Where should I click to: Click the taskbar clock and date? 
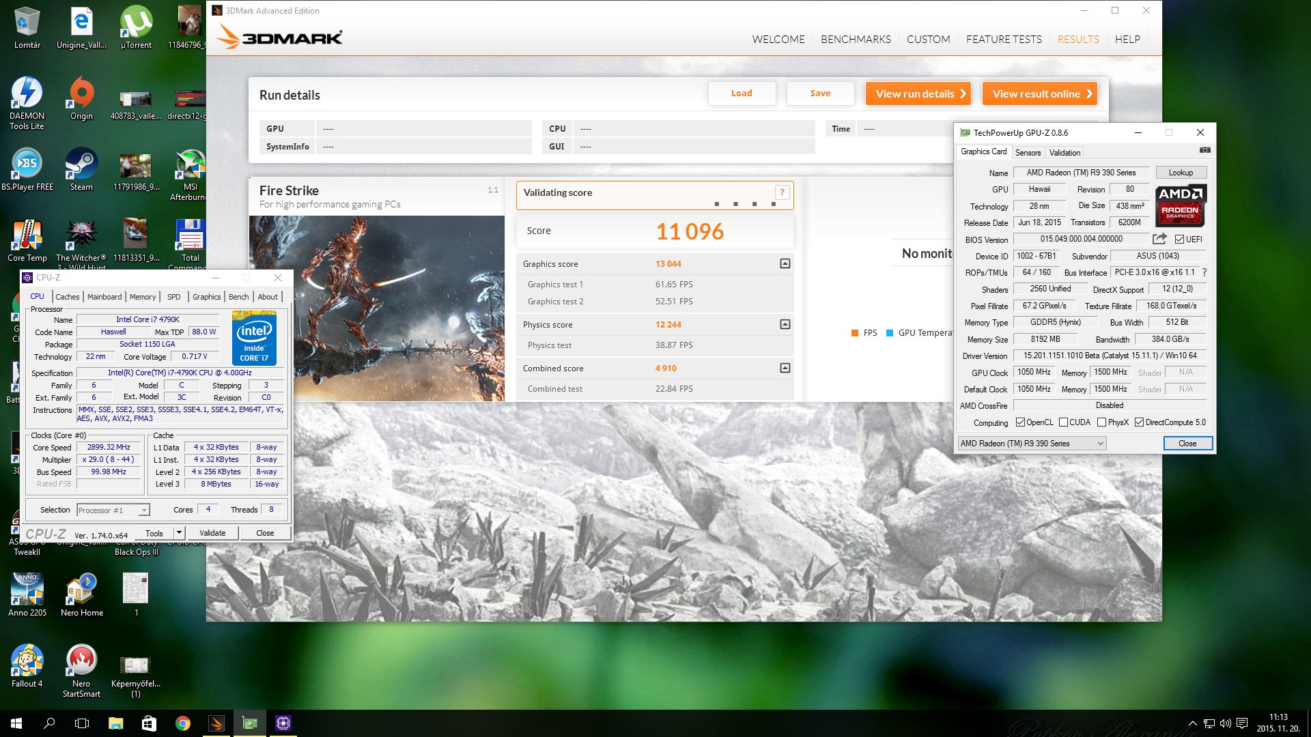[1278, 723]
